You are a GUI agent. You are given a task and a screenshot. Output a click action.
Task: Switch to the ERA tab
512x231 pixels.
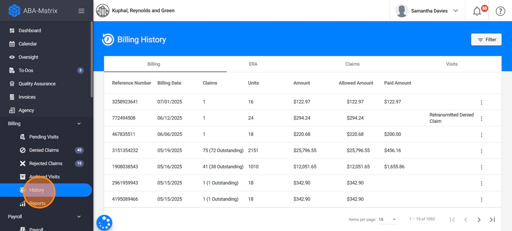(x=253, y=64)
